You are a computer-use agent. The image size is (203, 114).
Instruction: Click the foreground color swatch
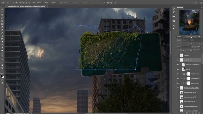pos(2,76)
